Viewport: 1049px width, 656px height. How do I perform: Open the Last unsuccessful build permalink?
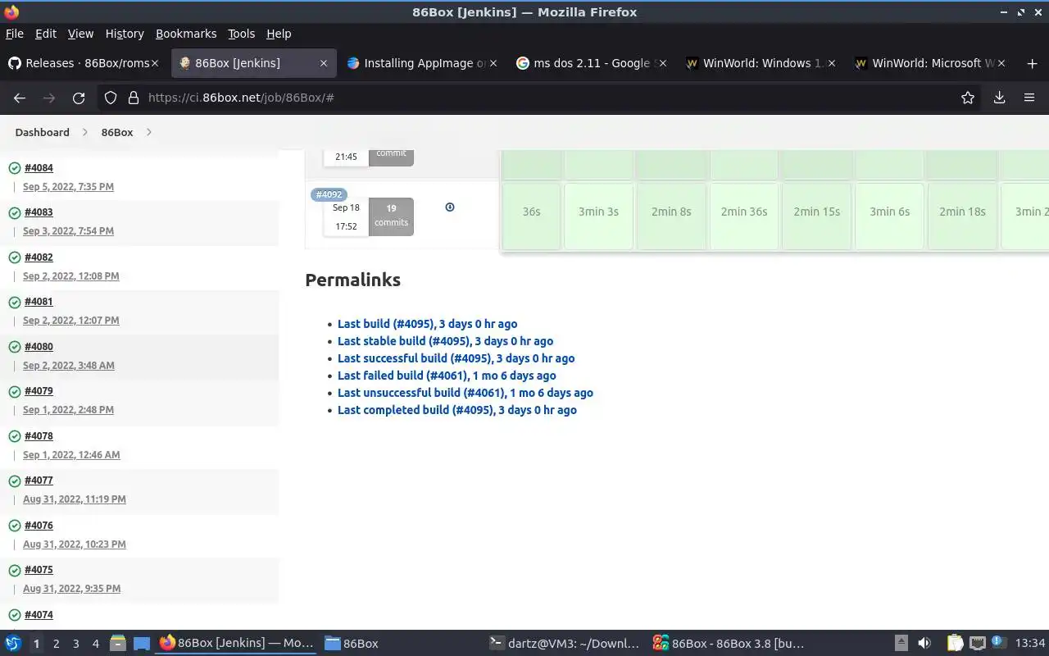tap(465, 393)
